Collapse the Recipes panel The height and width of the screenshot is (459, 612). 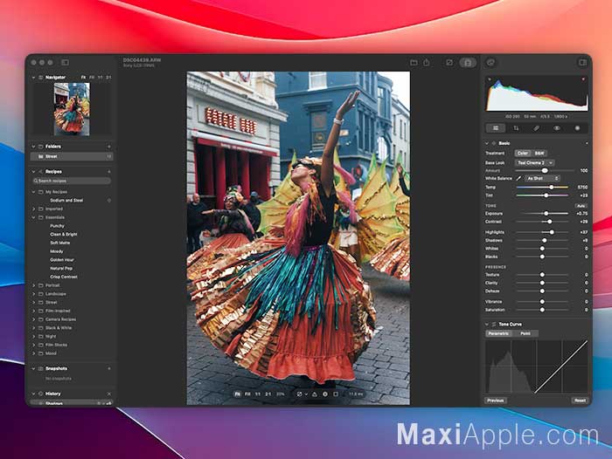point(33,171)
